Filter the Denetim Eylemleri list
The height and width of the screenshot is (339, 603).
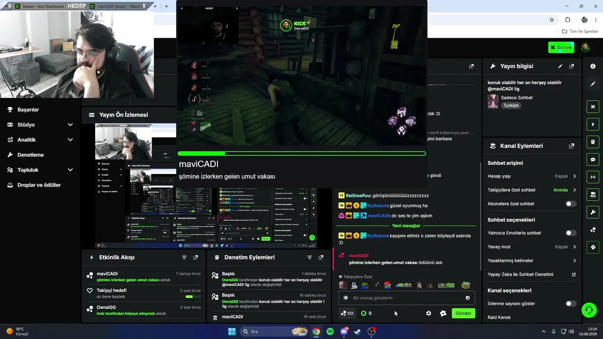(x=310, y=258)
